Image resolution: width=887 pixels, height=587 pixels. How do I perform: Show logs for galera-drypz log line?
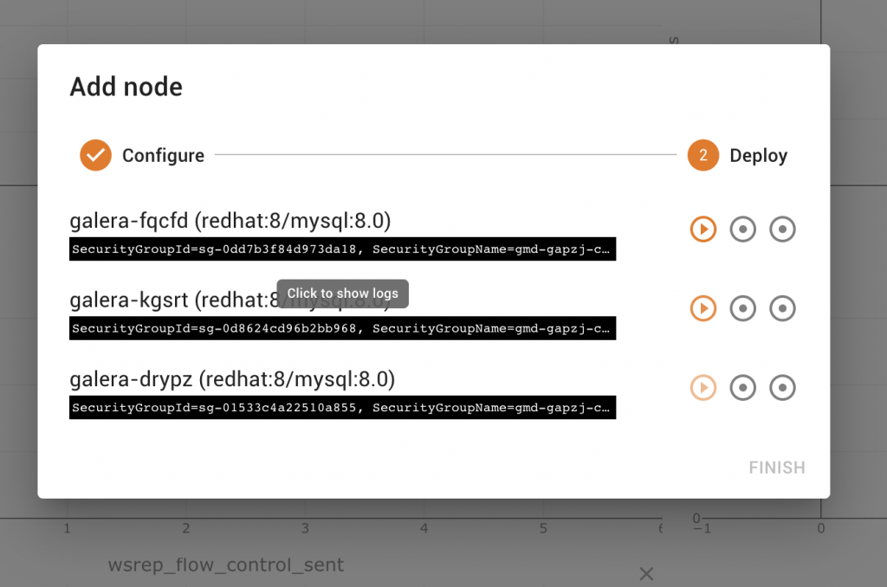pyautogui.click(x=343, y=407)
